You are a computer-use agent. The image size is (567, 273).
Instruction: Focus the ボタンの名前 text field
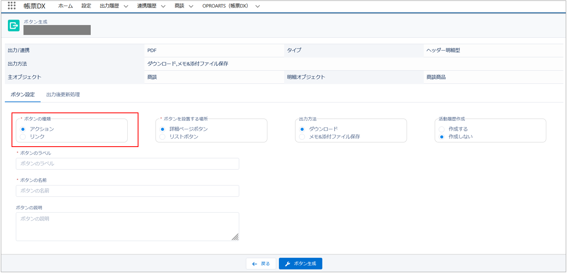pyautogui.click(x=127, y=191)
